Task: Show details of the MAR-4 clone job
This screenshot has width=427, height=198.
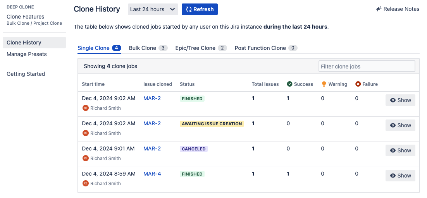Action: tap(400, 176)
